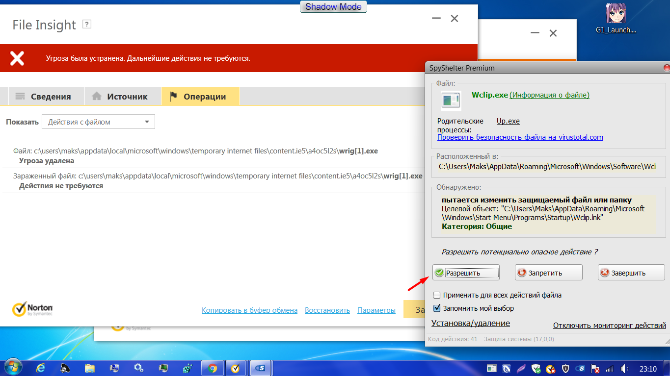Click the Восстановить link
The width and height of the screenshot is (670, 376).
point(327,310)
